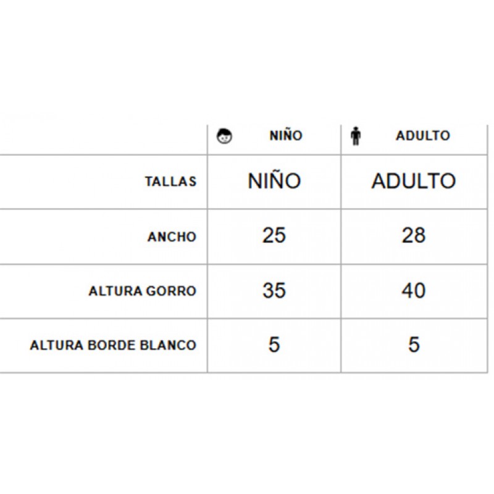Select the small NIÑO column header
The width and height of the screenshot is (494, 494).
click(286, 135)
